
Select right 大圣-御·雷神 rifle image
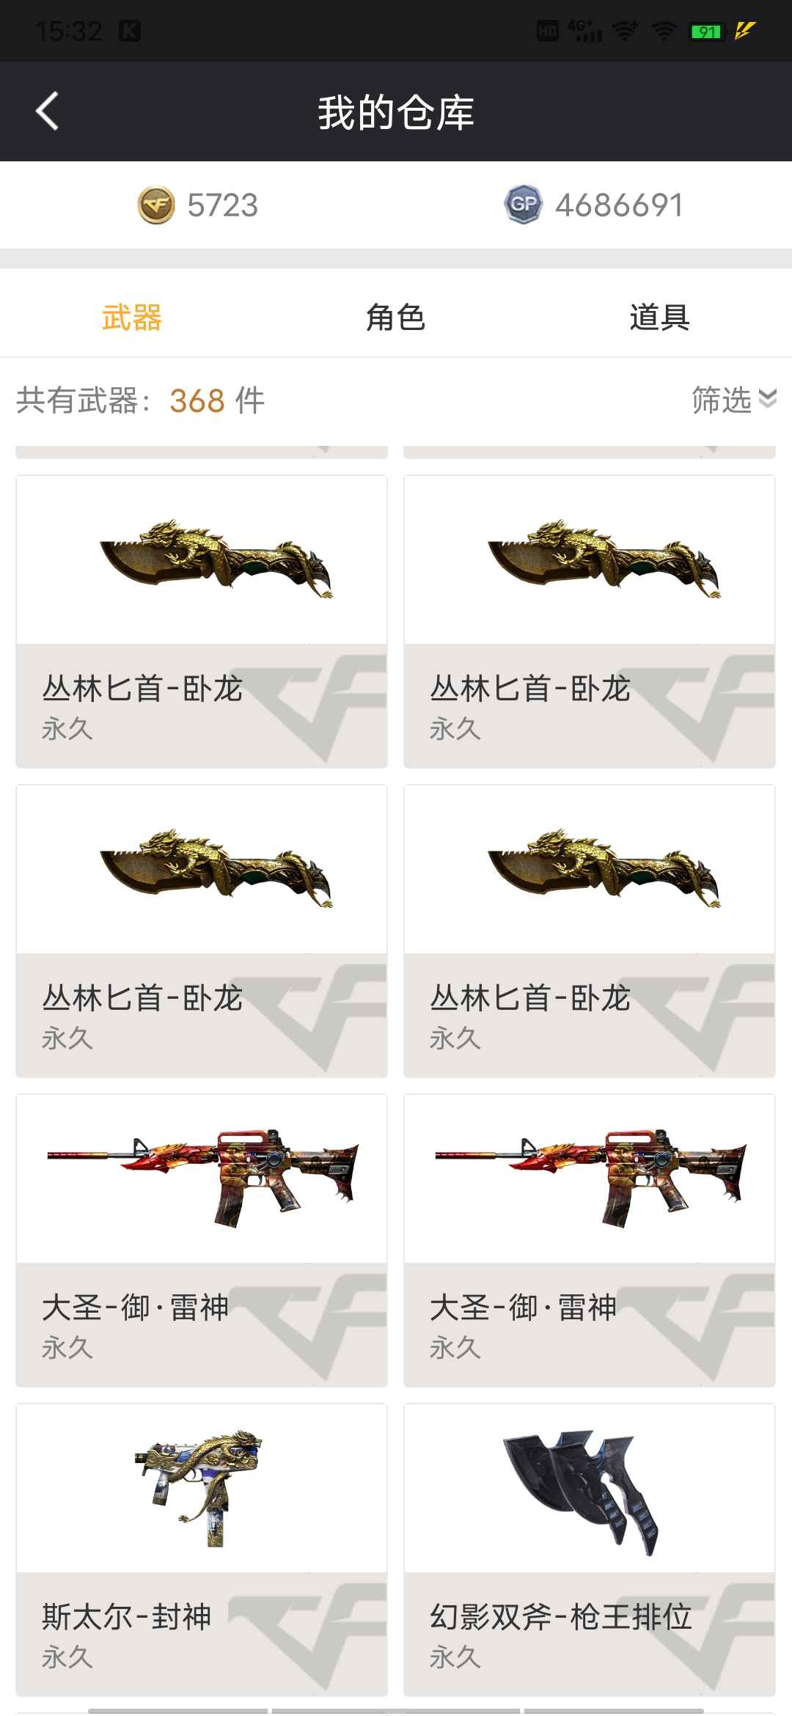(591, 1177)
